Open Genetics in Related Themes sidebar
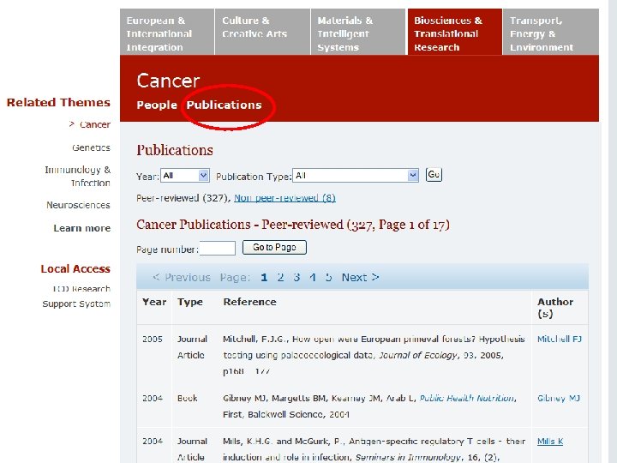Screen dimensions: 617x463 coord(91,147)
